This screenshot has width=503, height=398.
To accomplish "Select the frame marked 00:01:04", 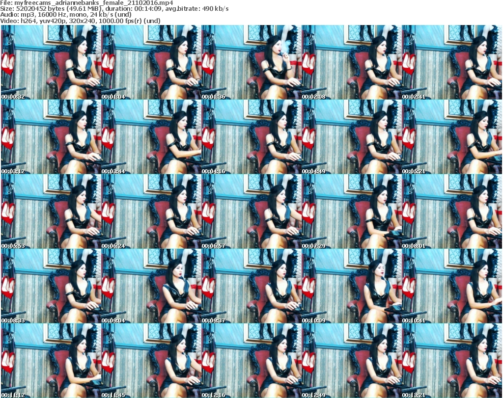I will [x=151, y=62].
